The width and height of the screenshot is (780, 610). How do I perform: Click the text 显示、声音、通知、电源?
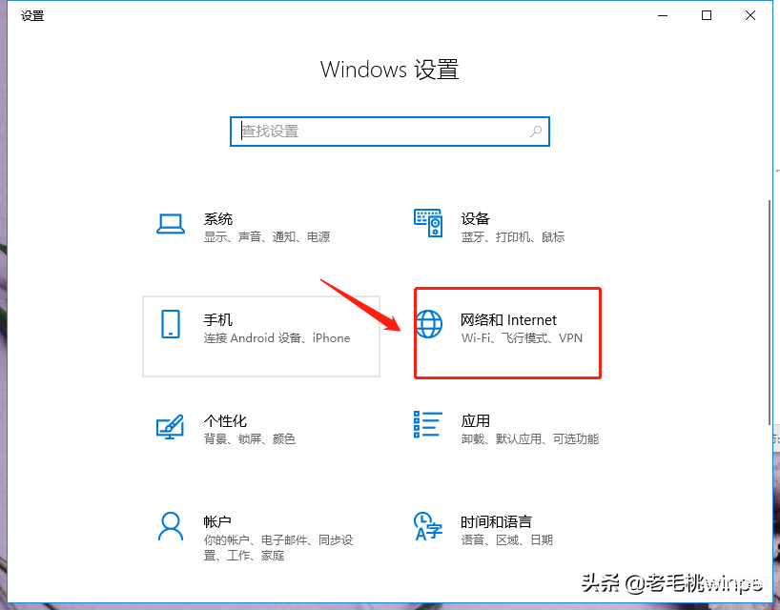267,237
